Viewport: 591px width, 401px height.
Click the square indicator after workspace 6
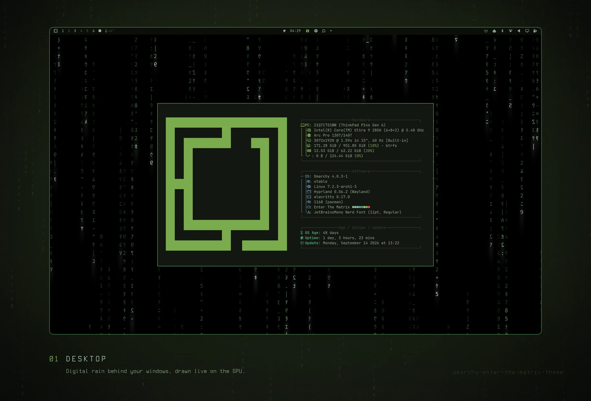[100, 31]
